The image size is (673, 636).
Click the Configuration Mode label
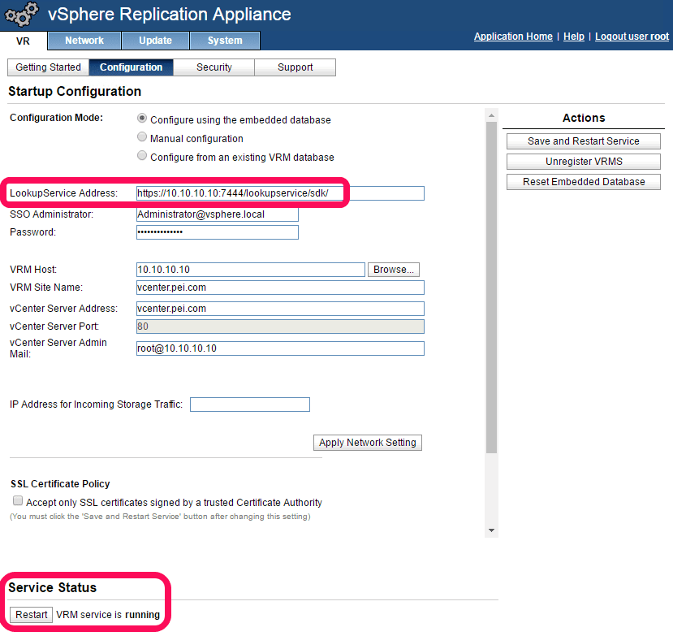56,118
